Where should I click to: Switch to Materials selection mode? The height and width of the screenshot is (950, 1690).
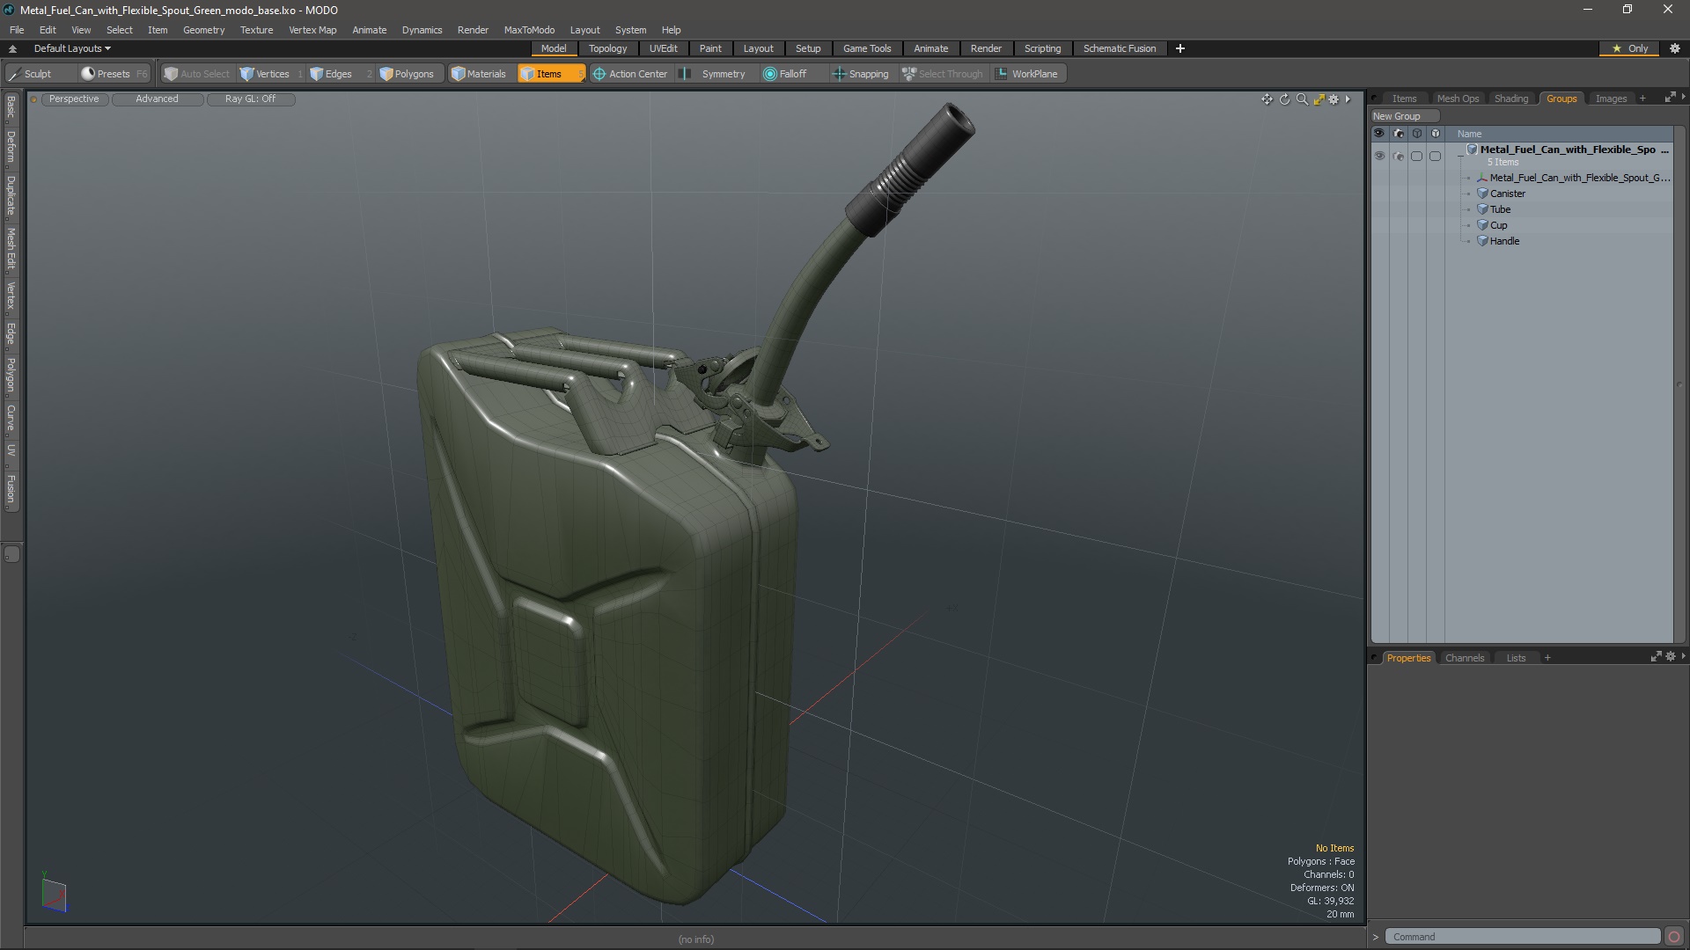pos(479,74)
